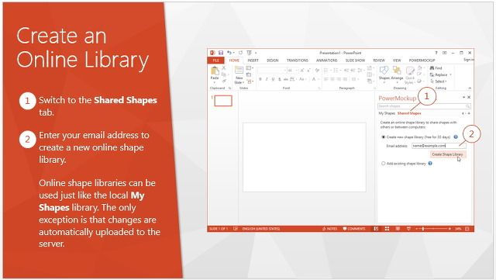Click help icon beside Create new shape library
The image size is (496, 280).
456,137
